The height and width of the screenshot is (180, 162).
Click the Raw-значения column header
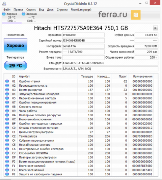click(x=141, y=77)
